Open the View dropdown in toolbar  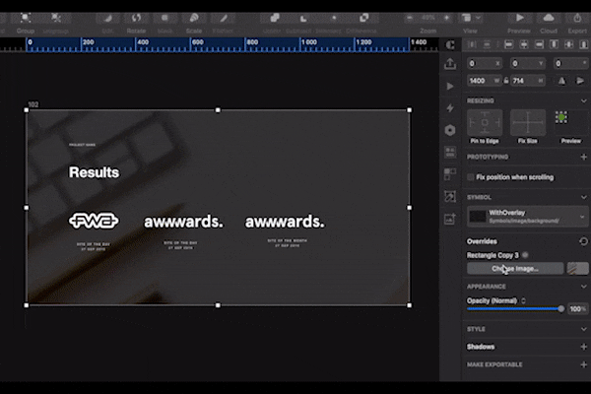click(471, 18)
